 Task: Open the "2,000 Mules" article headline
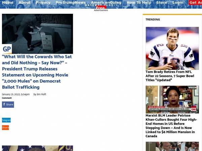pyautogui.click(x=37, y=72)
